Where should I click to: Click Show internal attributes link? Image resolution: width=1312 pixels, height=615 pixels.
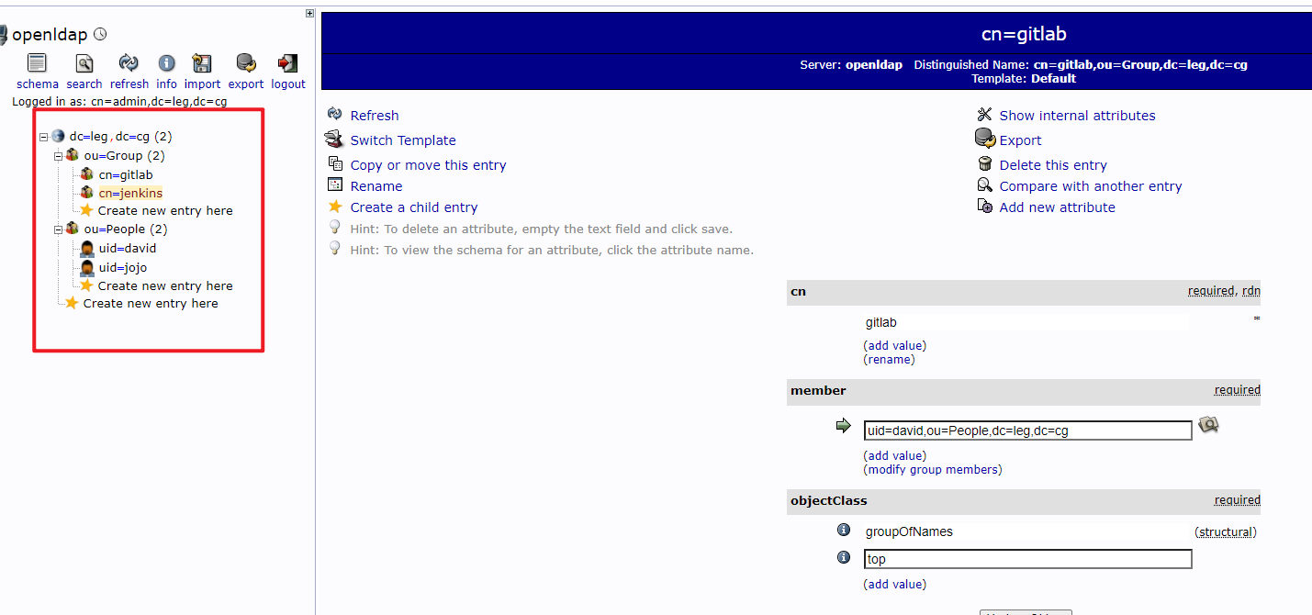pyautogui.click(x=1077, y=116)
